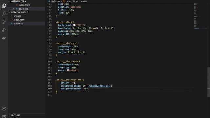Click the left: 23% line

[64, 13]
